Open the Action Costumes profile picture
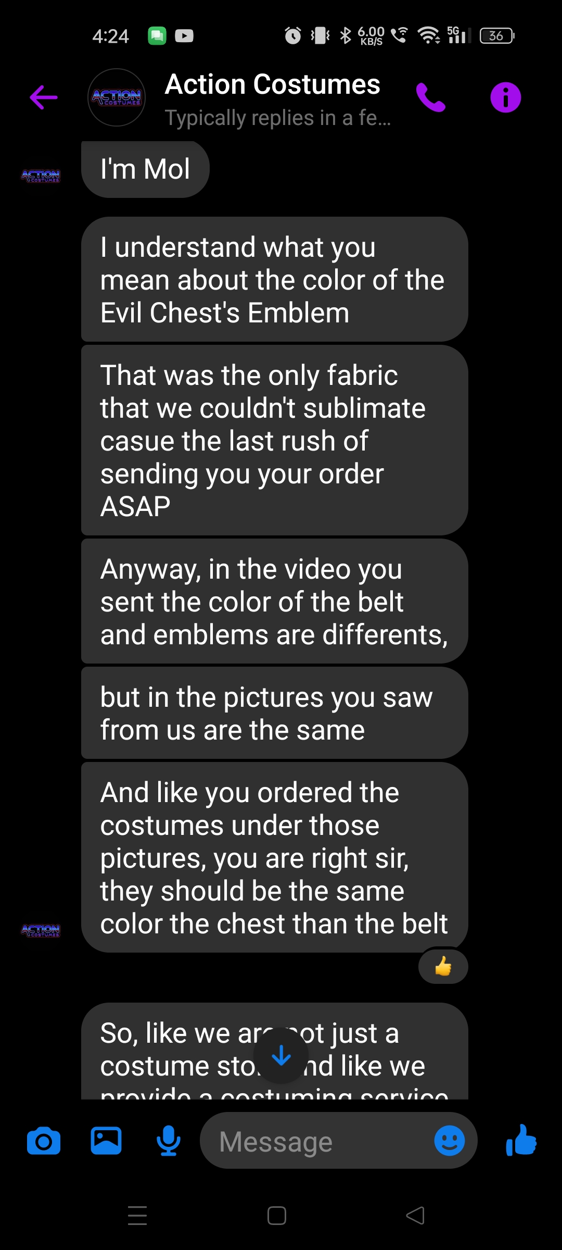This screenshot has width=562, height=1250. point(117,97)
